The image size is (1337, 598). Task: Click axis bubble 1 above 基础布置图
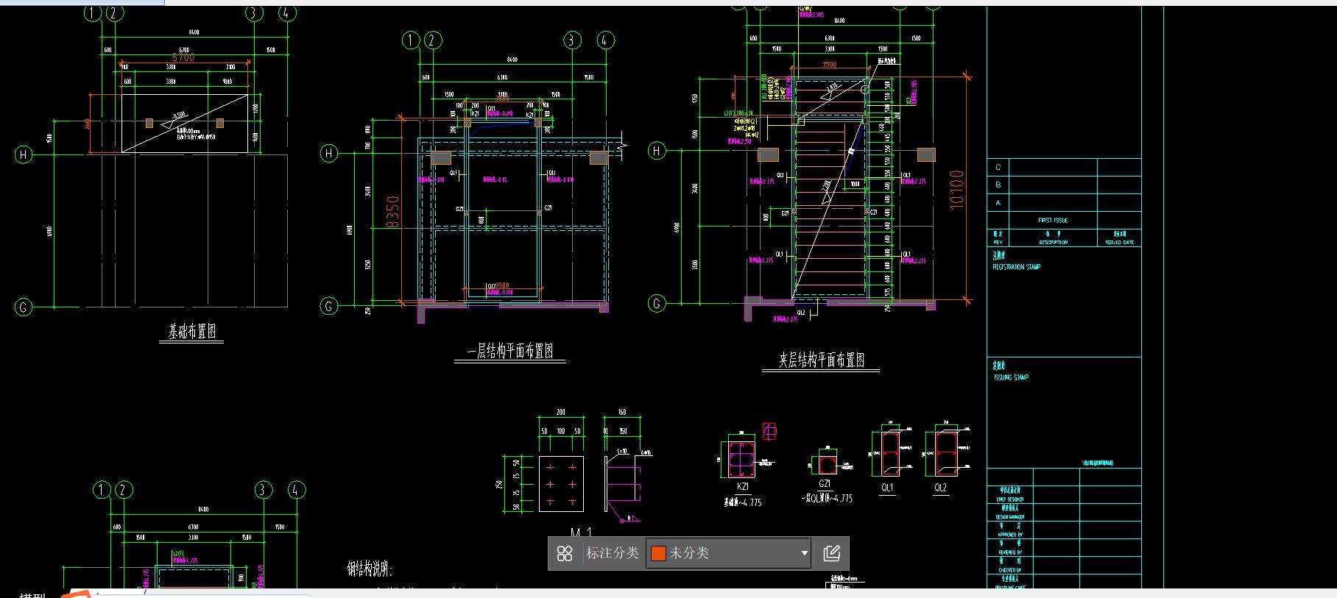pyautogui.click(x=92, y=13)
